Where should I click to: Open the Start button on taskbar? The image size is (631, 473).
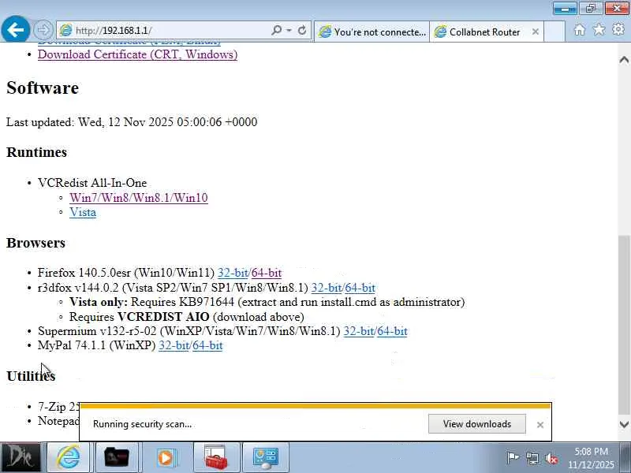click(x=21, y=457)
